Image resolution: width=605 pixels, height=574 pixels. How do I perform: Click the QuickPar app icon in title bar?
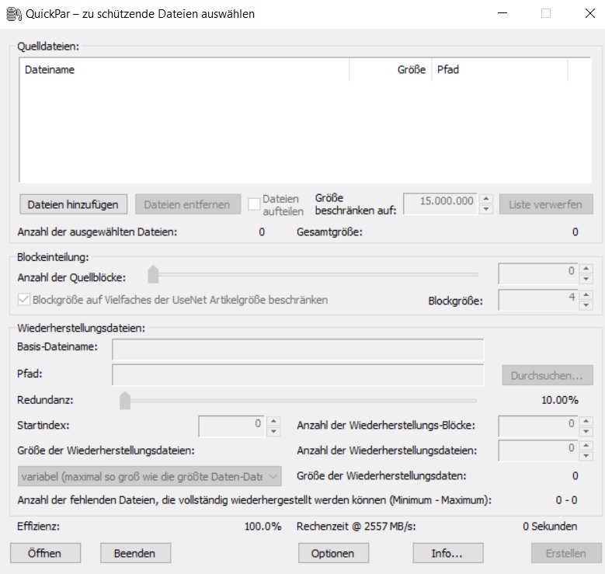(x=14, y=14)
